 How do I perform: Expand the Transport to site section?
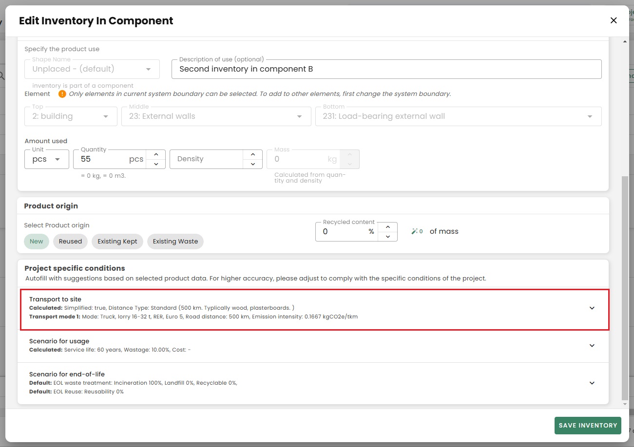592,308
